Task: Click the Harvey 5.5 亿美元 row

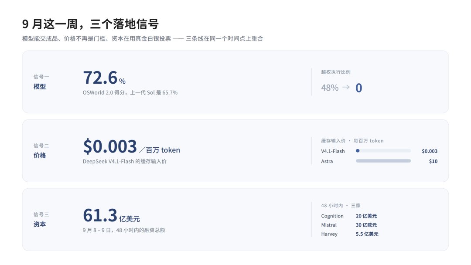Action: pyautogui.click(x=350, y=234)
